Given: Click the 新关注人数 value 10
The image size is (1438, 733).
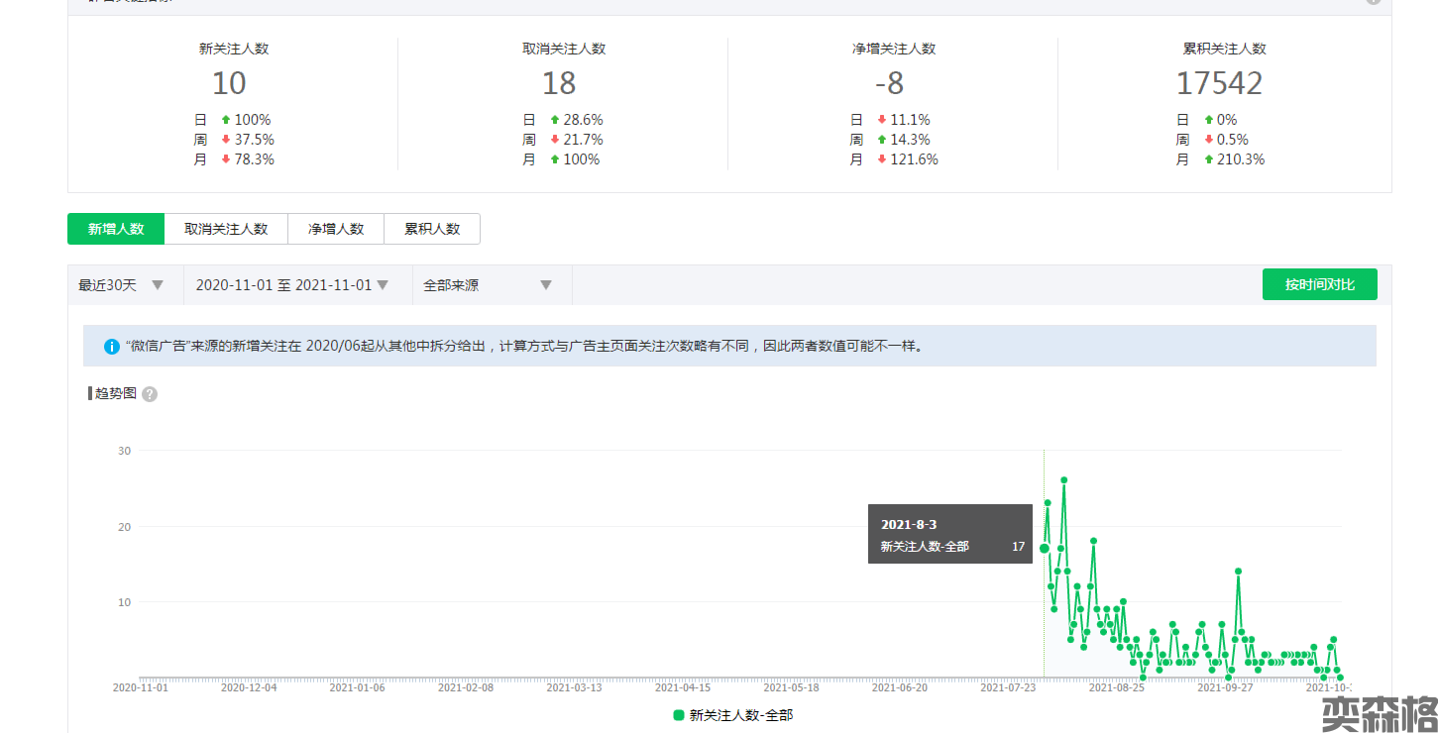Looking at the screenshot, I should 229,83.
